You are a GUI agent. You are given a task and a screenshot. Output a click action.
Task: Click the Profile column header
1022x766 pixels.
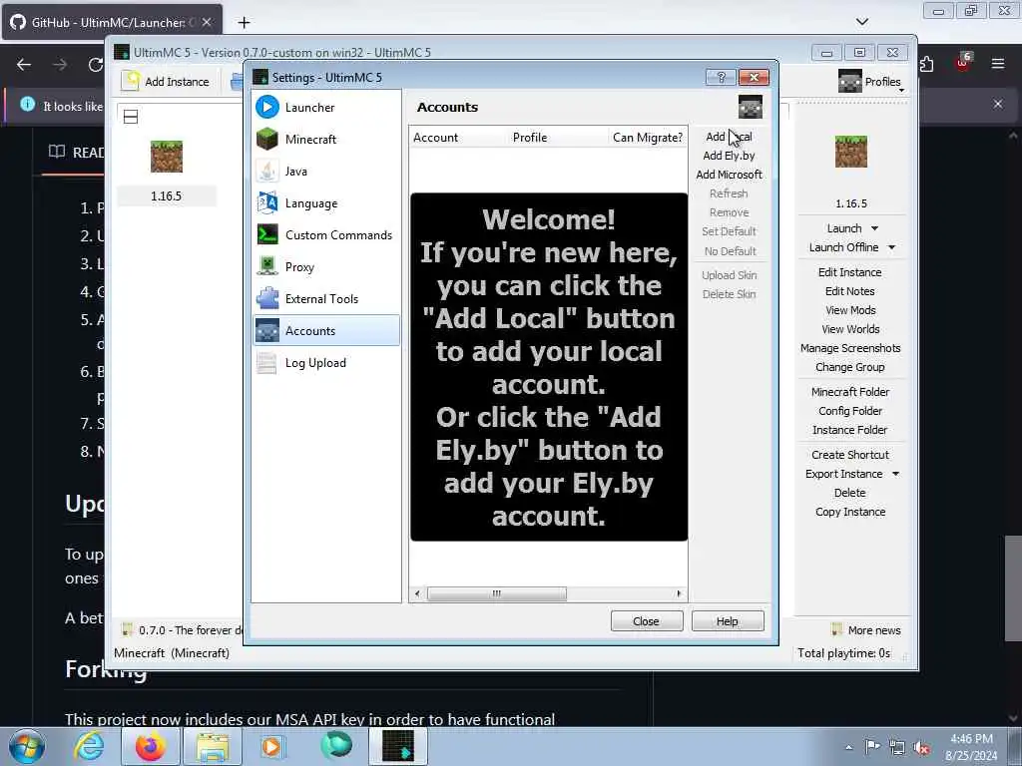557,138
